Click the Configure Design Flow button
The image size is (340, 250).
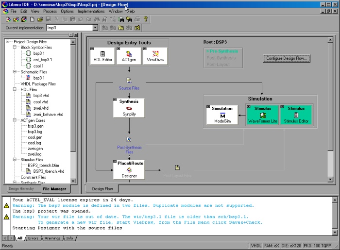287,58
